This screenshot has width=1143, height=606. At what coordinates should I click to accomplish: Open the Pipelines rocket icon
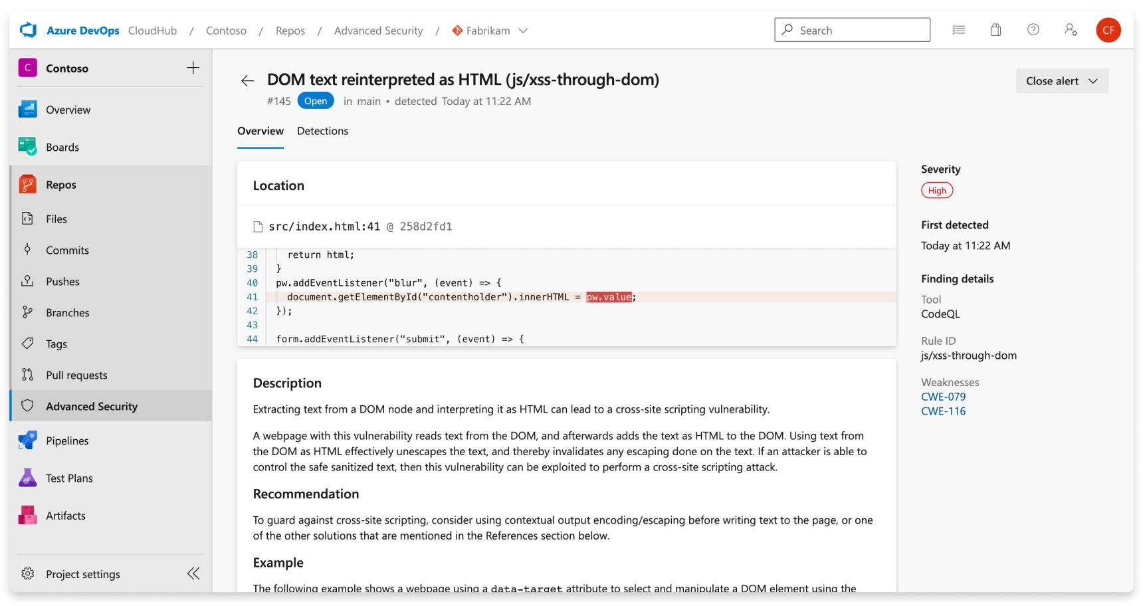click(27, 440)
